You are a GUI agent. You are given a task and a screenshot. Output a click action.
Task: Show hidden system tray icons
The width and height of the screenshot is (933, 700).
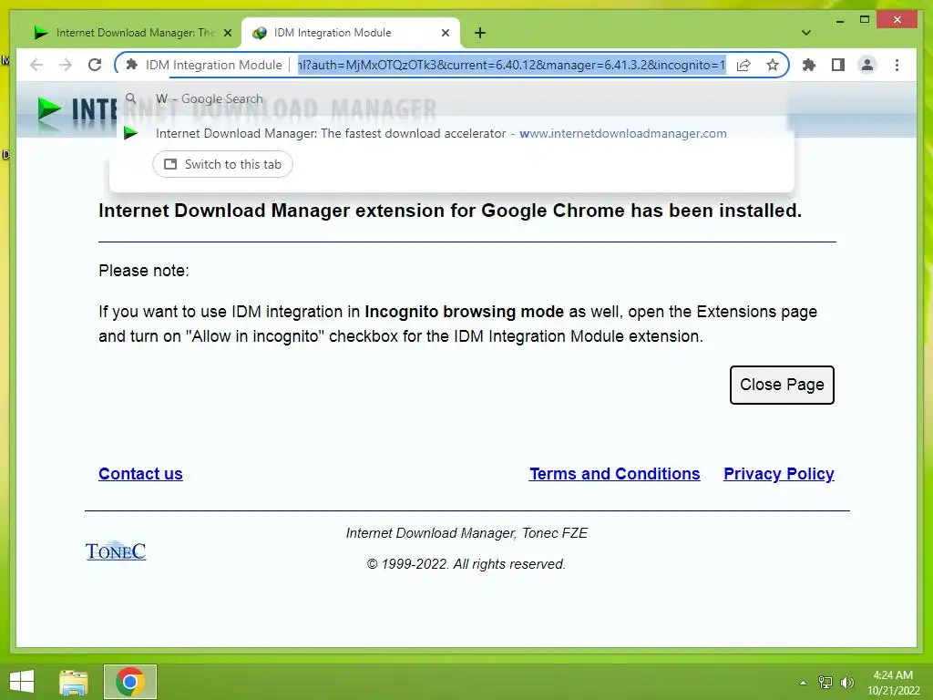pyautogui.click(x=803, y=682)
